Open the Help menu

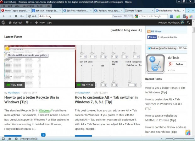(x=48, y=6)
